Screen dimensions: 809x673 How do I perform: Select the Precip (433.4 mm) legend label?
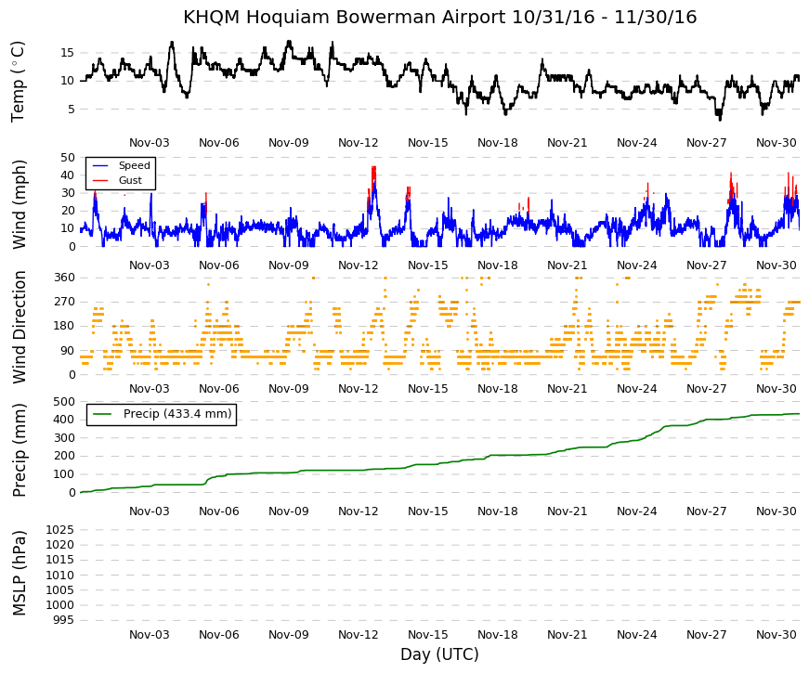(x=177, y=414)
